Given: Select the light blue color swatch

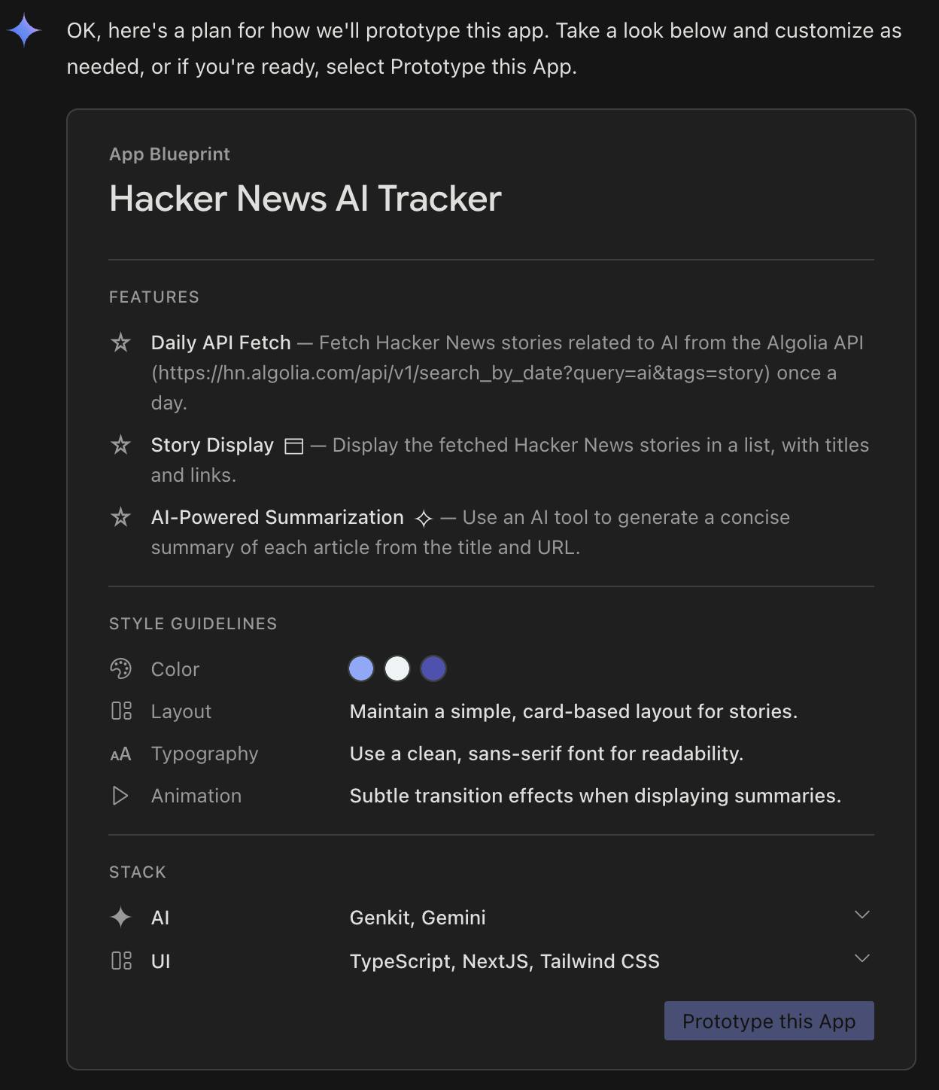Looking at the screenshot, I should (x=361, y=668).
